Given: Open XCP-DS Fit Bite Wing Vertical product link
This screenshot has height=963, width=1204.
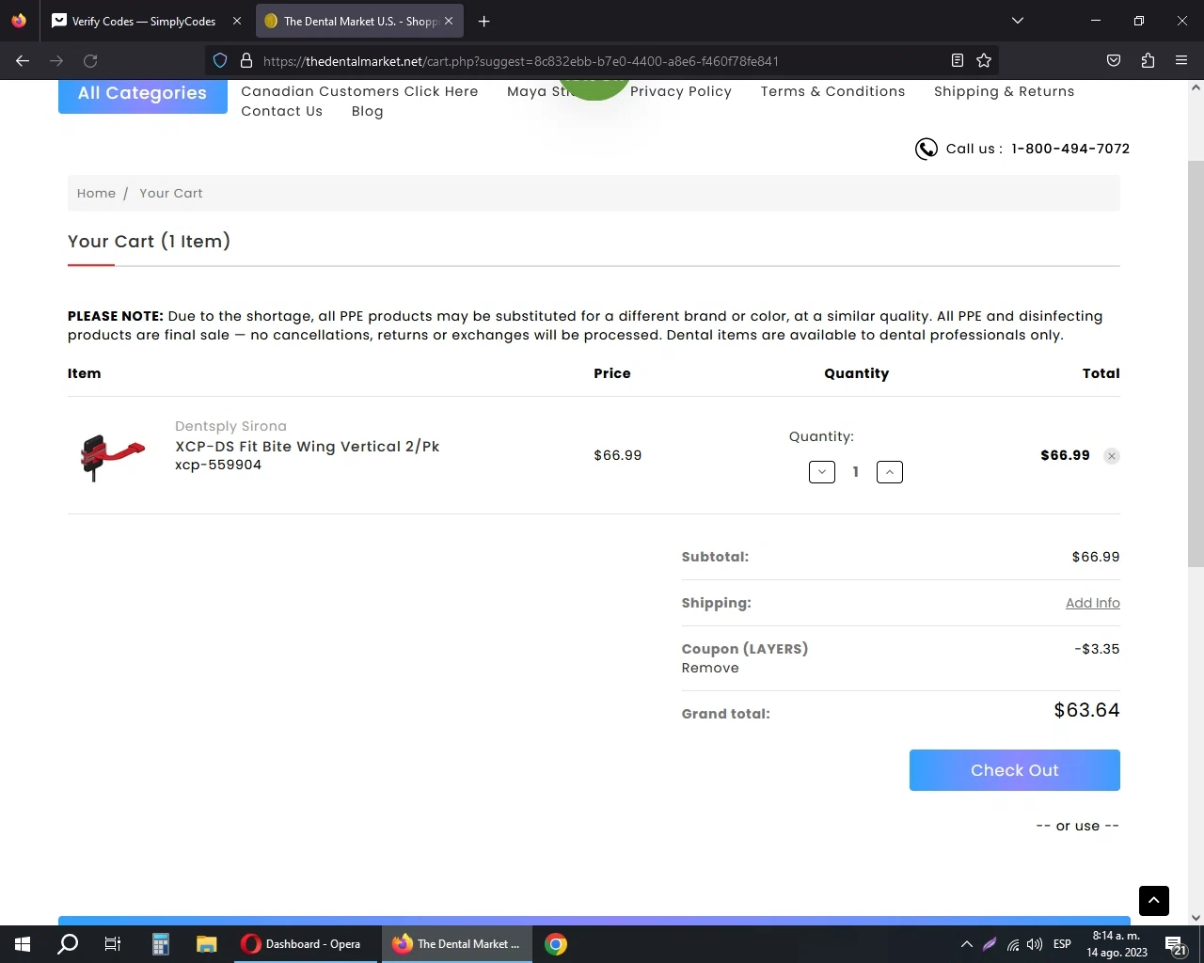Looking at the screenshot, I should click(x=308, y=447).
